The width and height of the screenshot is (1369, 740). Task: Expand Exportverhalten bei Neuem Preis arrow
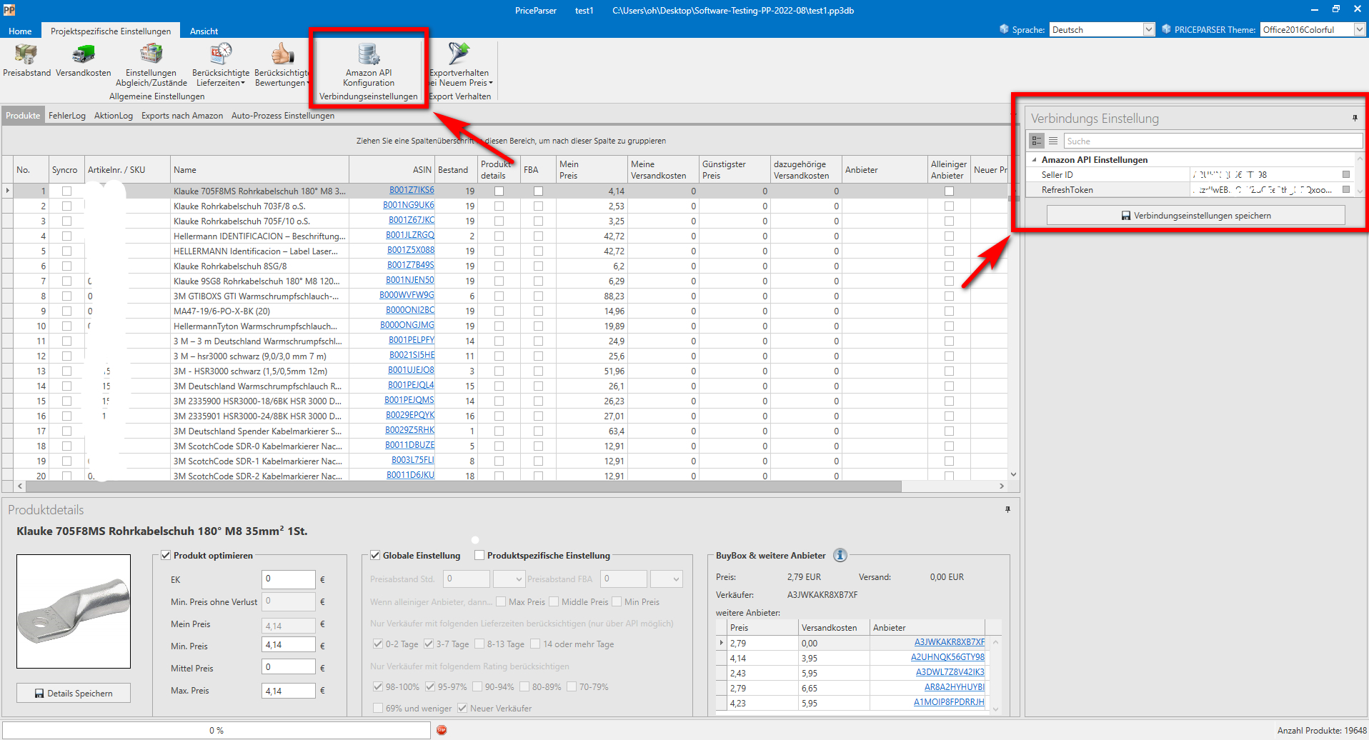coord(491,83)
